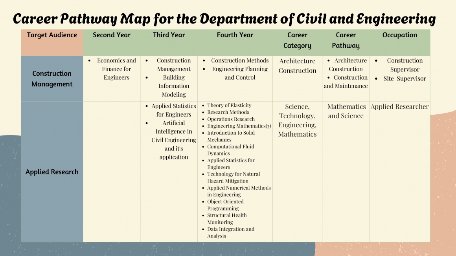
Task: Click the Computational Fluid Dynamics item
Action: pos(230,150)
